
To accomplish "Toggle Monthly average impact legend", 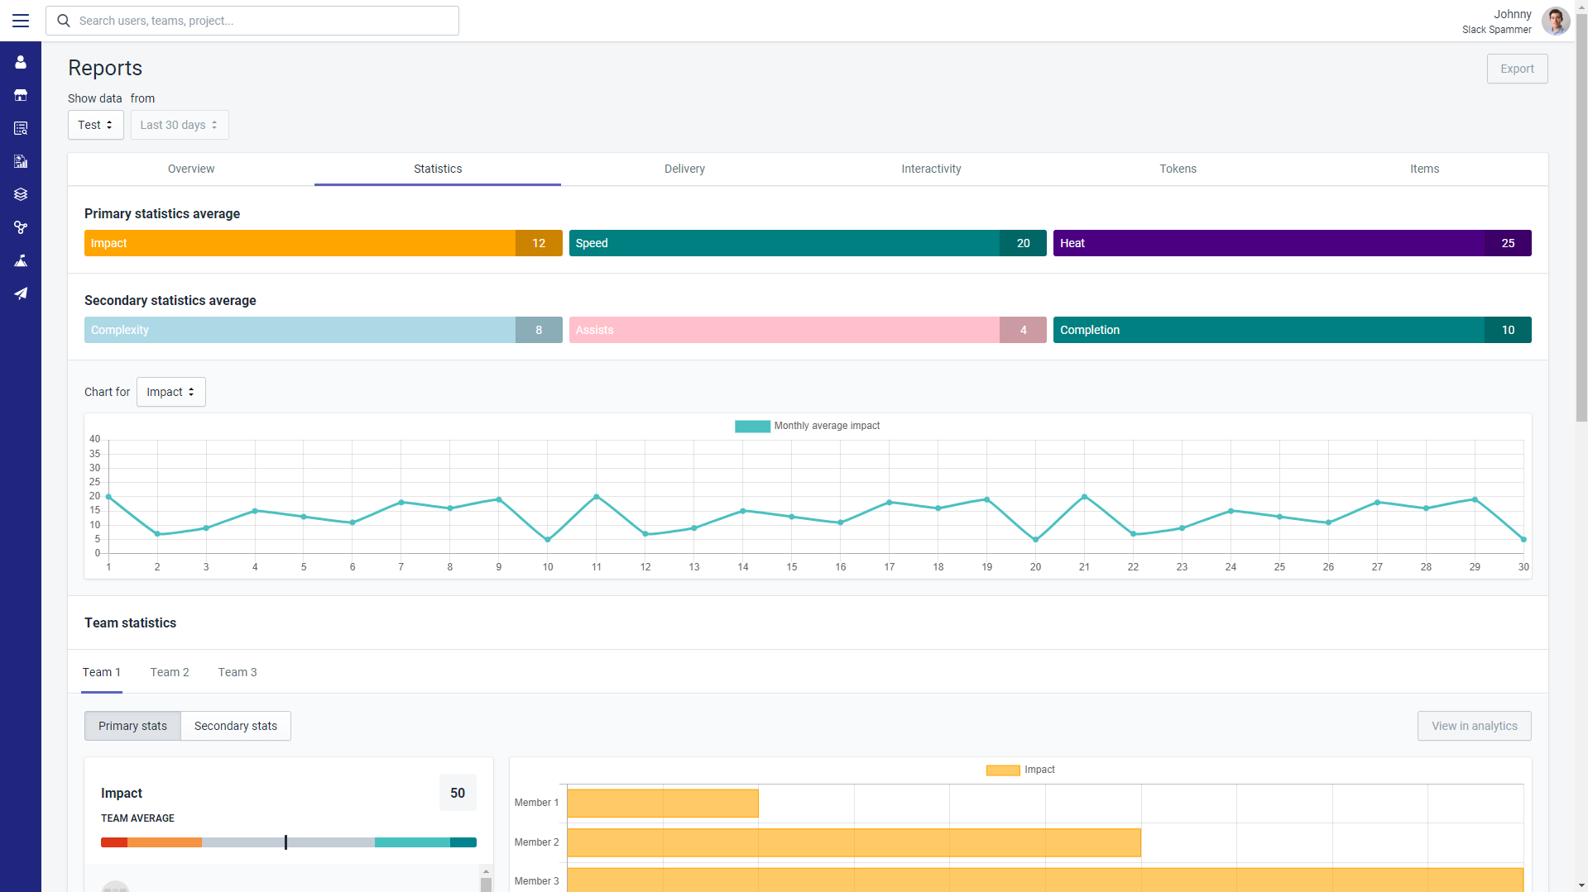I will coord(807,426).
